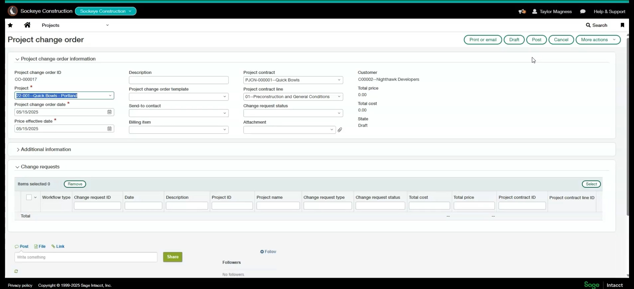Open Help & Support
This screenshot has height=289, width=634.
pyautogui.click(x=609, y=11)
